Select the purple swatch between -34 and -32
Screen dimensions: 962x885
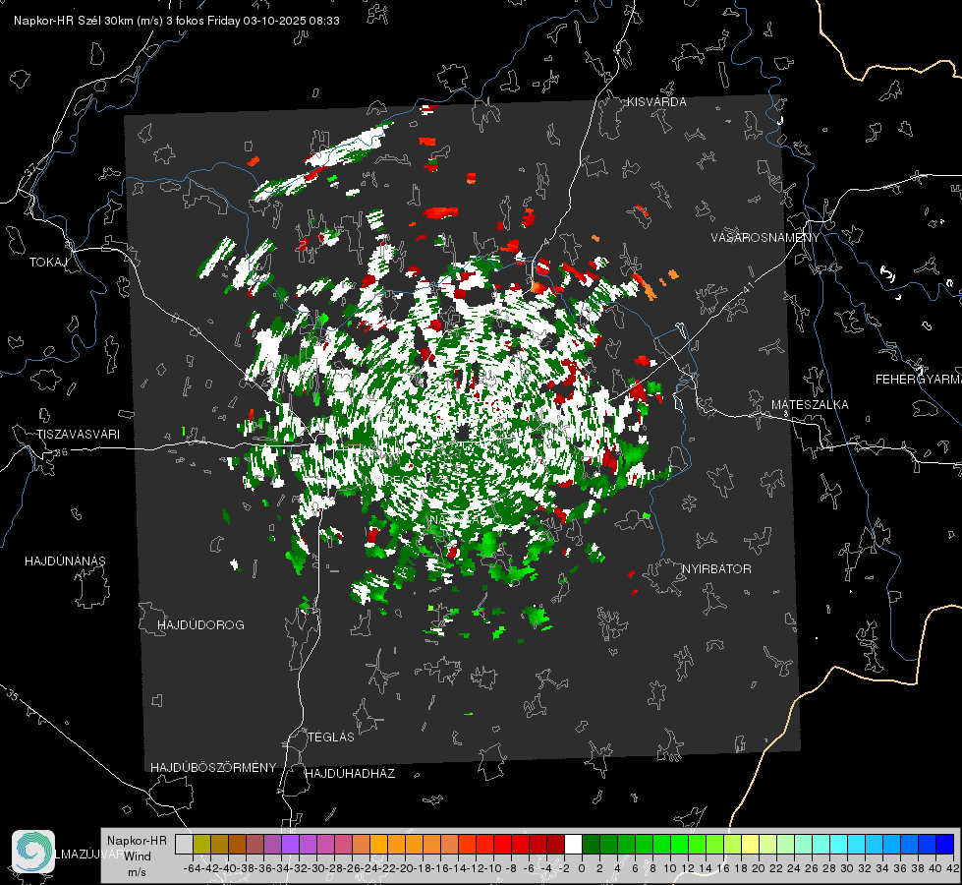pyautogui.click(x=290, y=844)
